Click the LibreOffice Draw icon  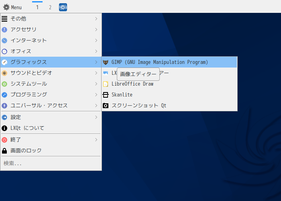tap(106, 84)
